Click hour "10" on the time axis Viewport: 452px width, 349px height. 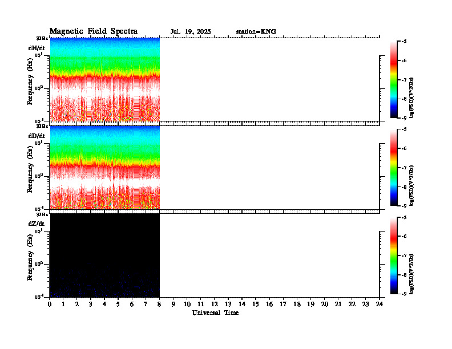(187, 305)
